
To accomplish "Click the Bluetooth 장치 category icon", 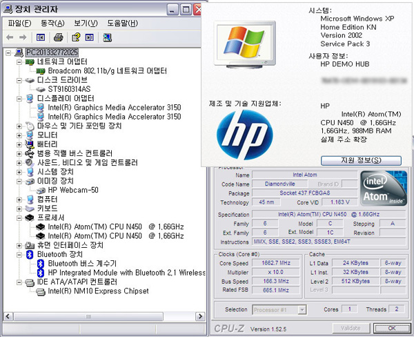I will click(x=30, y=255).
